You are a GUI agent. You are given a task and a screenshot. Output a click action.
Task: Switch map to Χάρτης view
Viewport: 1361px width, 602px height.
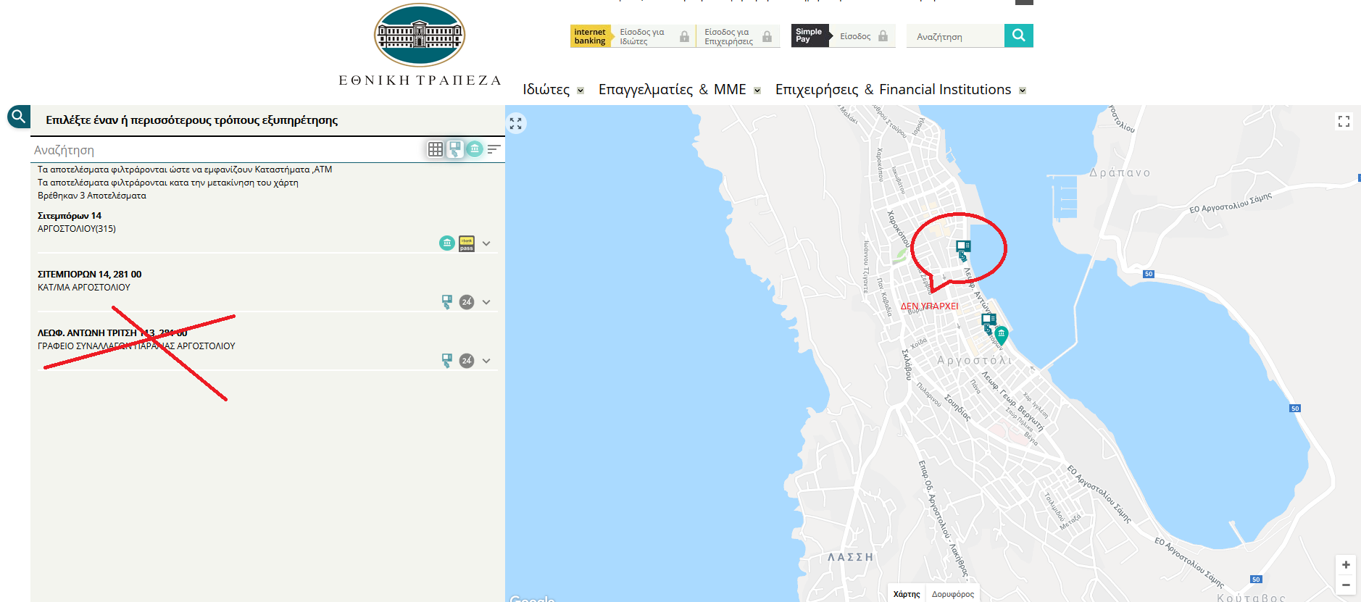point(907,594)
